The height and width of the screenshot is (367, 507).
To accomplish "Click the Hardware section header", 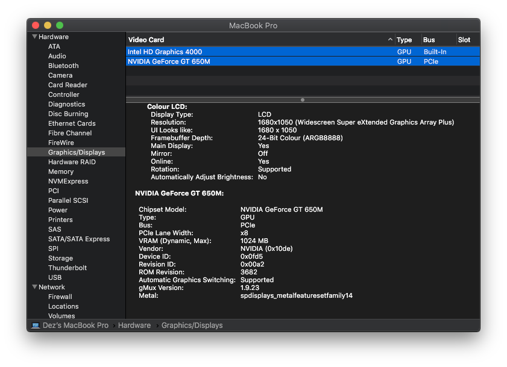I will coord(54,37).
